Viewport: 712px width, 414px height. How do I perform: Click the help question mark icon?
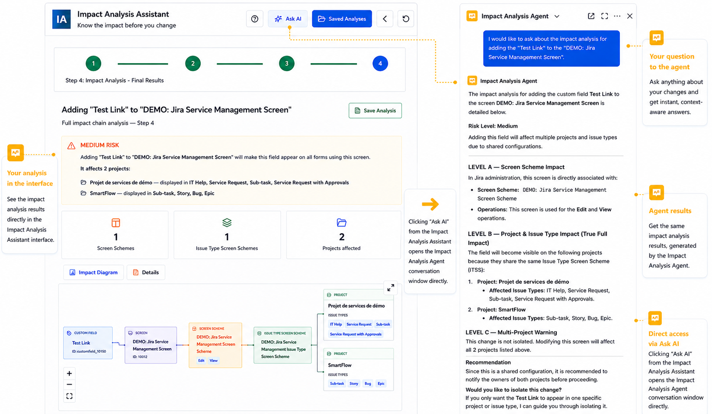pyautogui.click(x=255, y=19)
